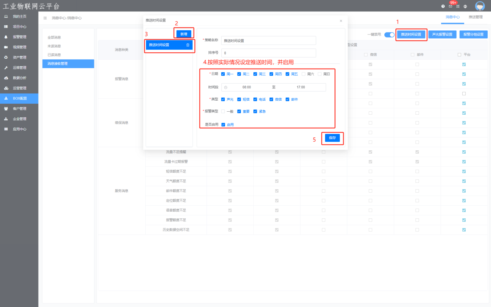491x307 pixels.
Task: Click the help question mark icon
Action: click(443, 6)
